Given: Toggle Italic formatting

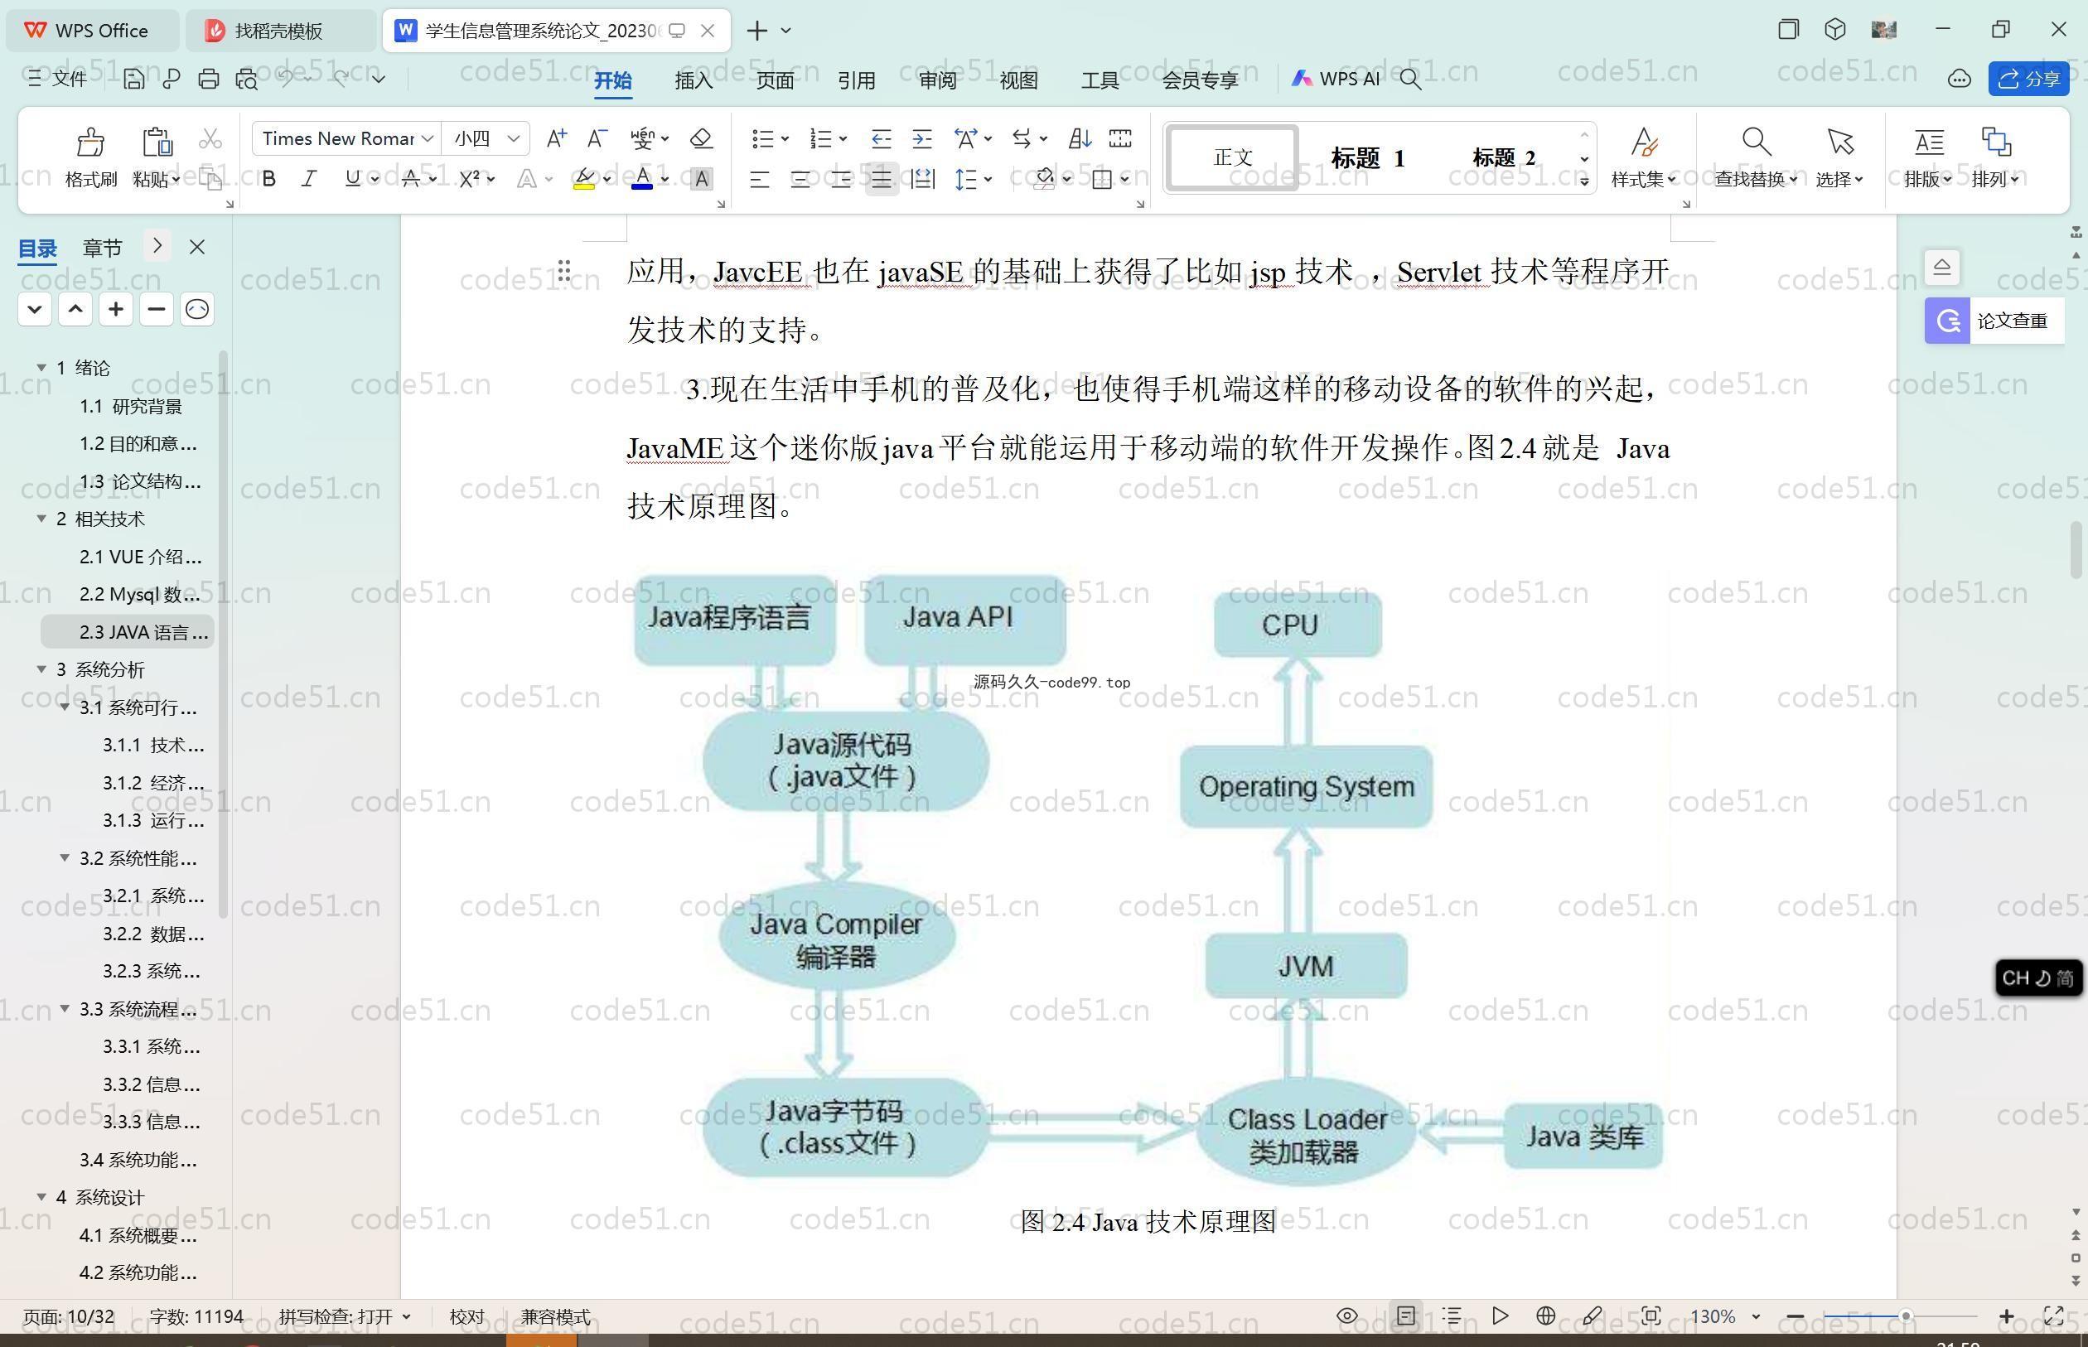Looking at the screenshot, I should coord(309,179).
